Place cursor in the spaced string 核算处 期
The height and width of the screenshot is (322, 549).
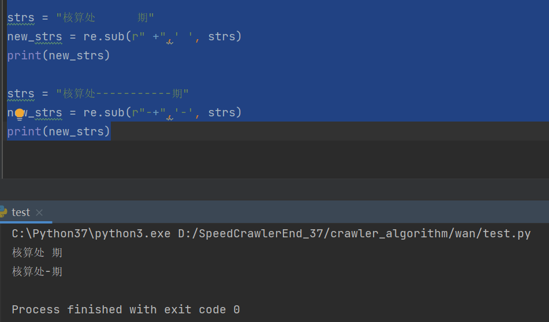[105, 17]
